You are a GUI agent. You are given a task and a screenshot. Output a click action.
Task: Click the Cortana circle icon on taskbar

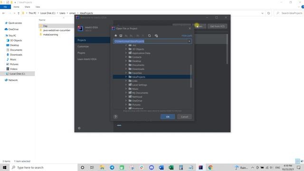pyautogui.click(x=82, y=168)
